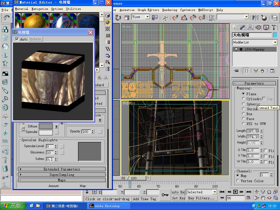Collapse the Parameters rollout in command panel
This screenshot has height=210, width=280.
click(x=254, y=83)
